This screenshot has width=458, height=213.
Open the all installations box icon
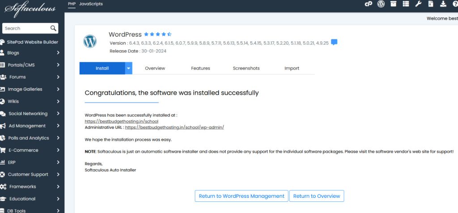tap(394, 4)
